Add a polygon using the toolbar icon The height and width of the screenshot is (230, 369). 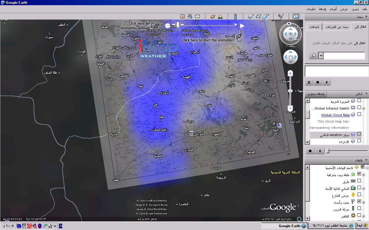point(266,16)
